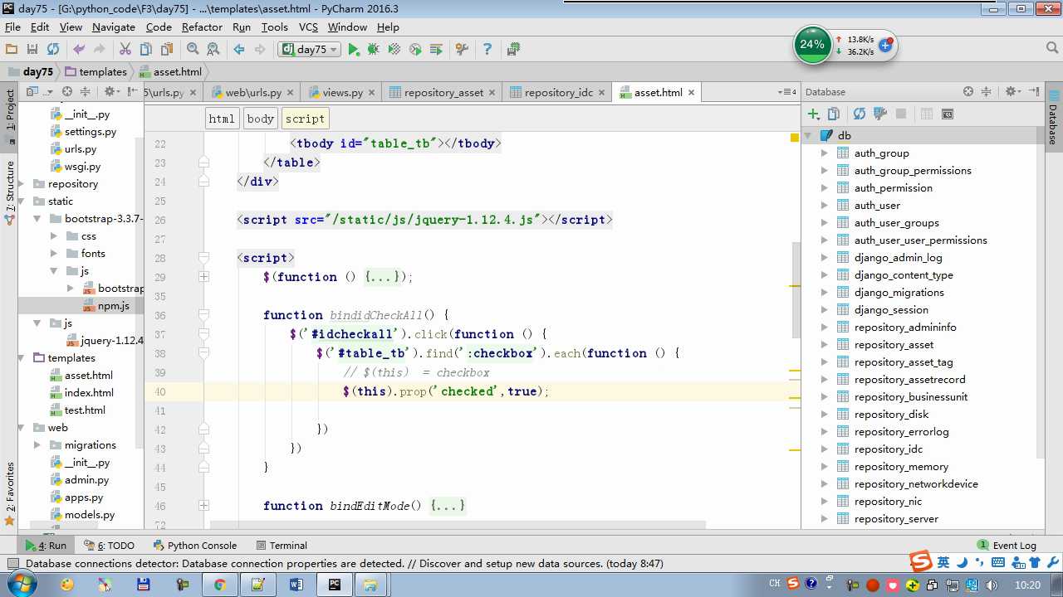The height and width of the screenshot is (597, 1063).
Task: Expand the repository_asset table node
Action: [824, 345]
